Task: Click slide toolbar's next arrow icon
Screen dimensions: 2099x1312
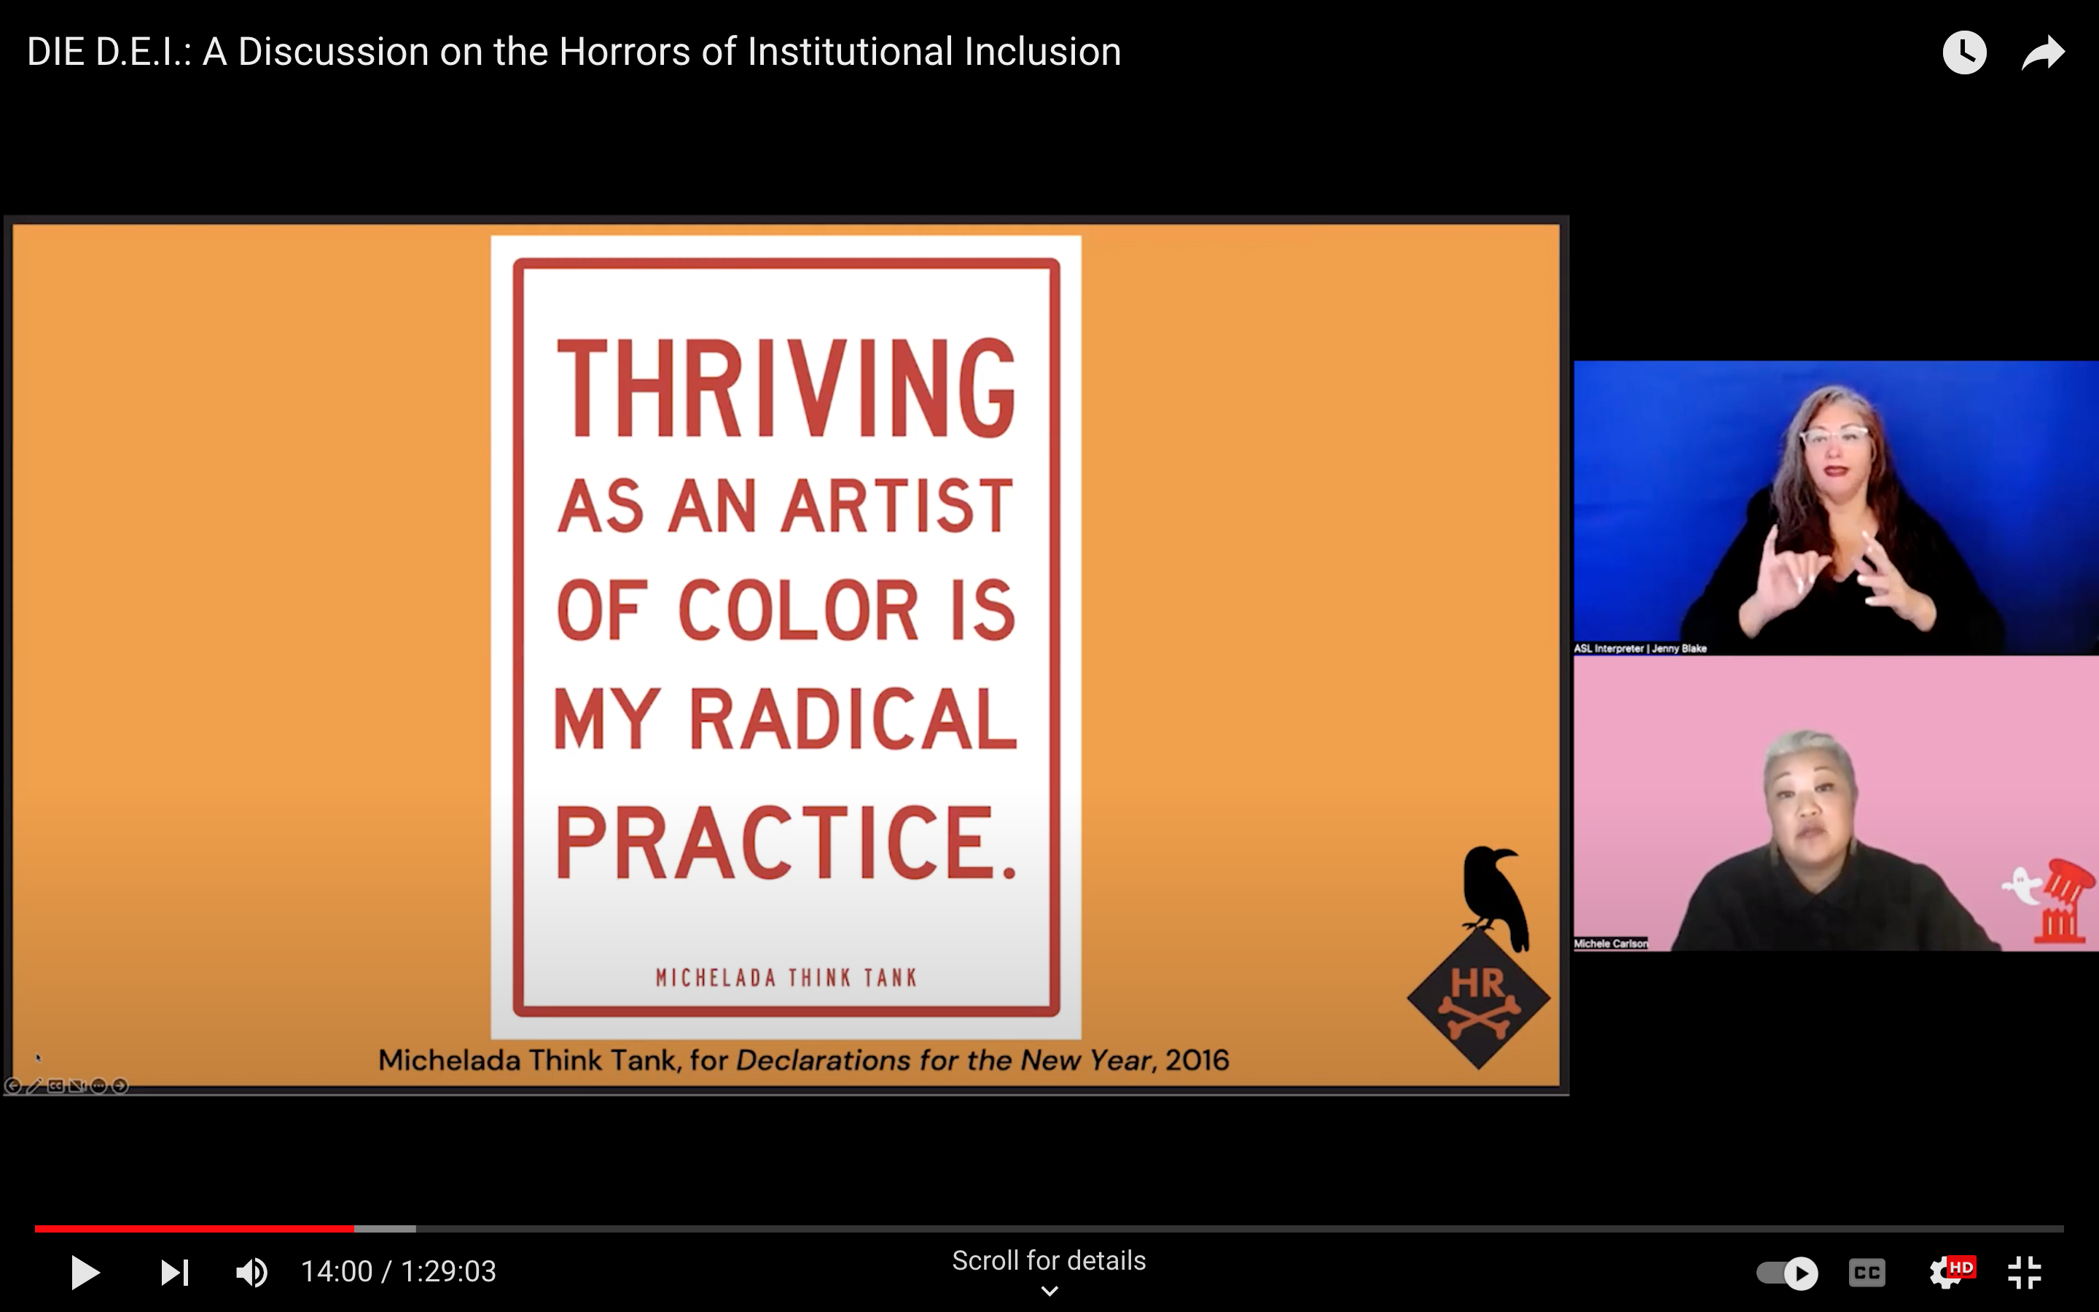Action: click(120, 1085)
